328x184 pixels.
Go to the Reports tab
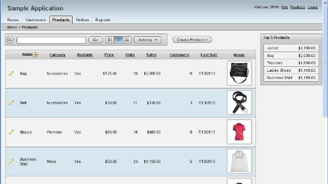coord(103,20)
